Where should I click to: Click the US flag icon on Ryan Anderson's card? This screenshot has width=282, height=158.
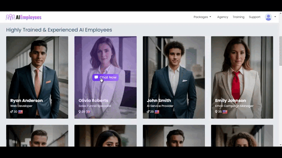pyautogui.click(x=20, y=112)
